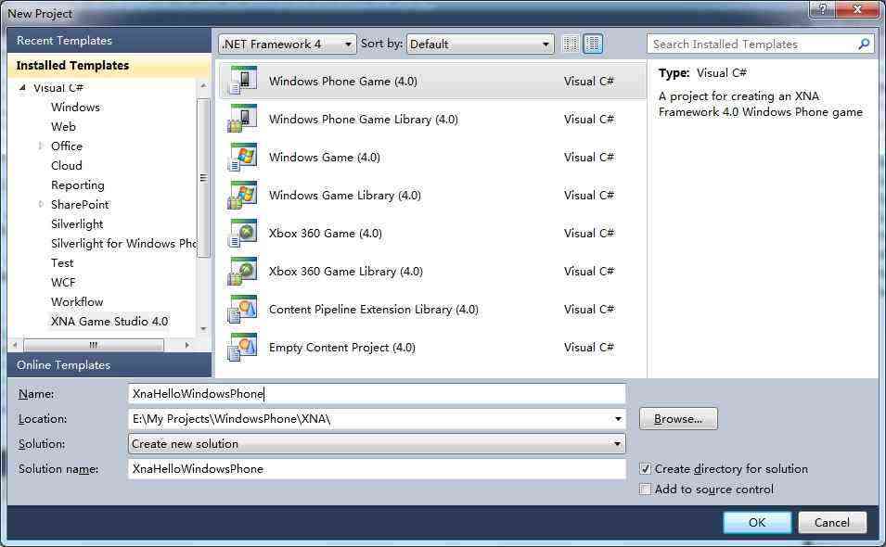Open the Location path dropdown

[618, 419]
